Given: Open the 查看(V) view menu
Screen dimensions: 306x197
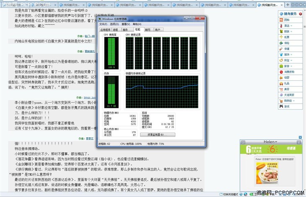Looking at the screenshot, I should point(125,24).
